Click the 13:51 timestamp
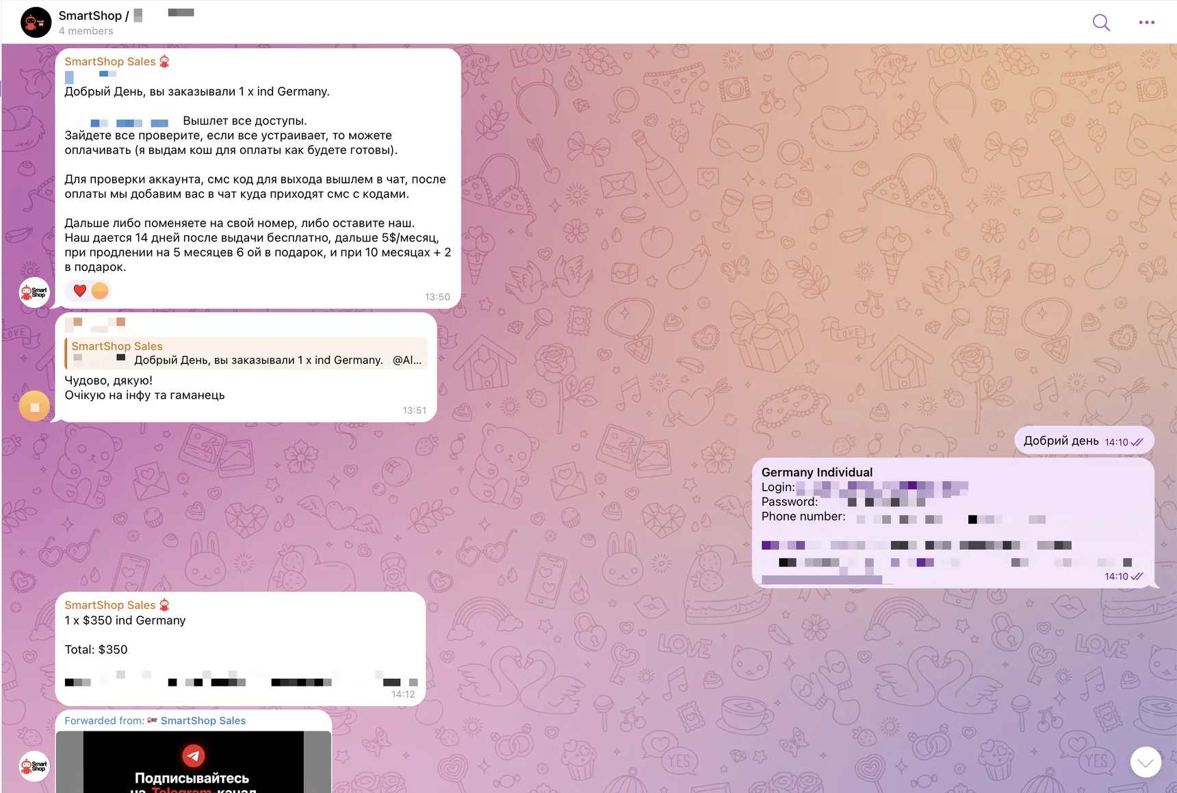 coord(414,411)
